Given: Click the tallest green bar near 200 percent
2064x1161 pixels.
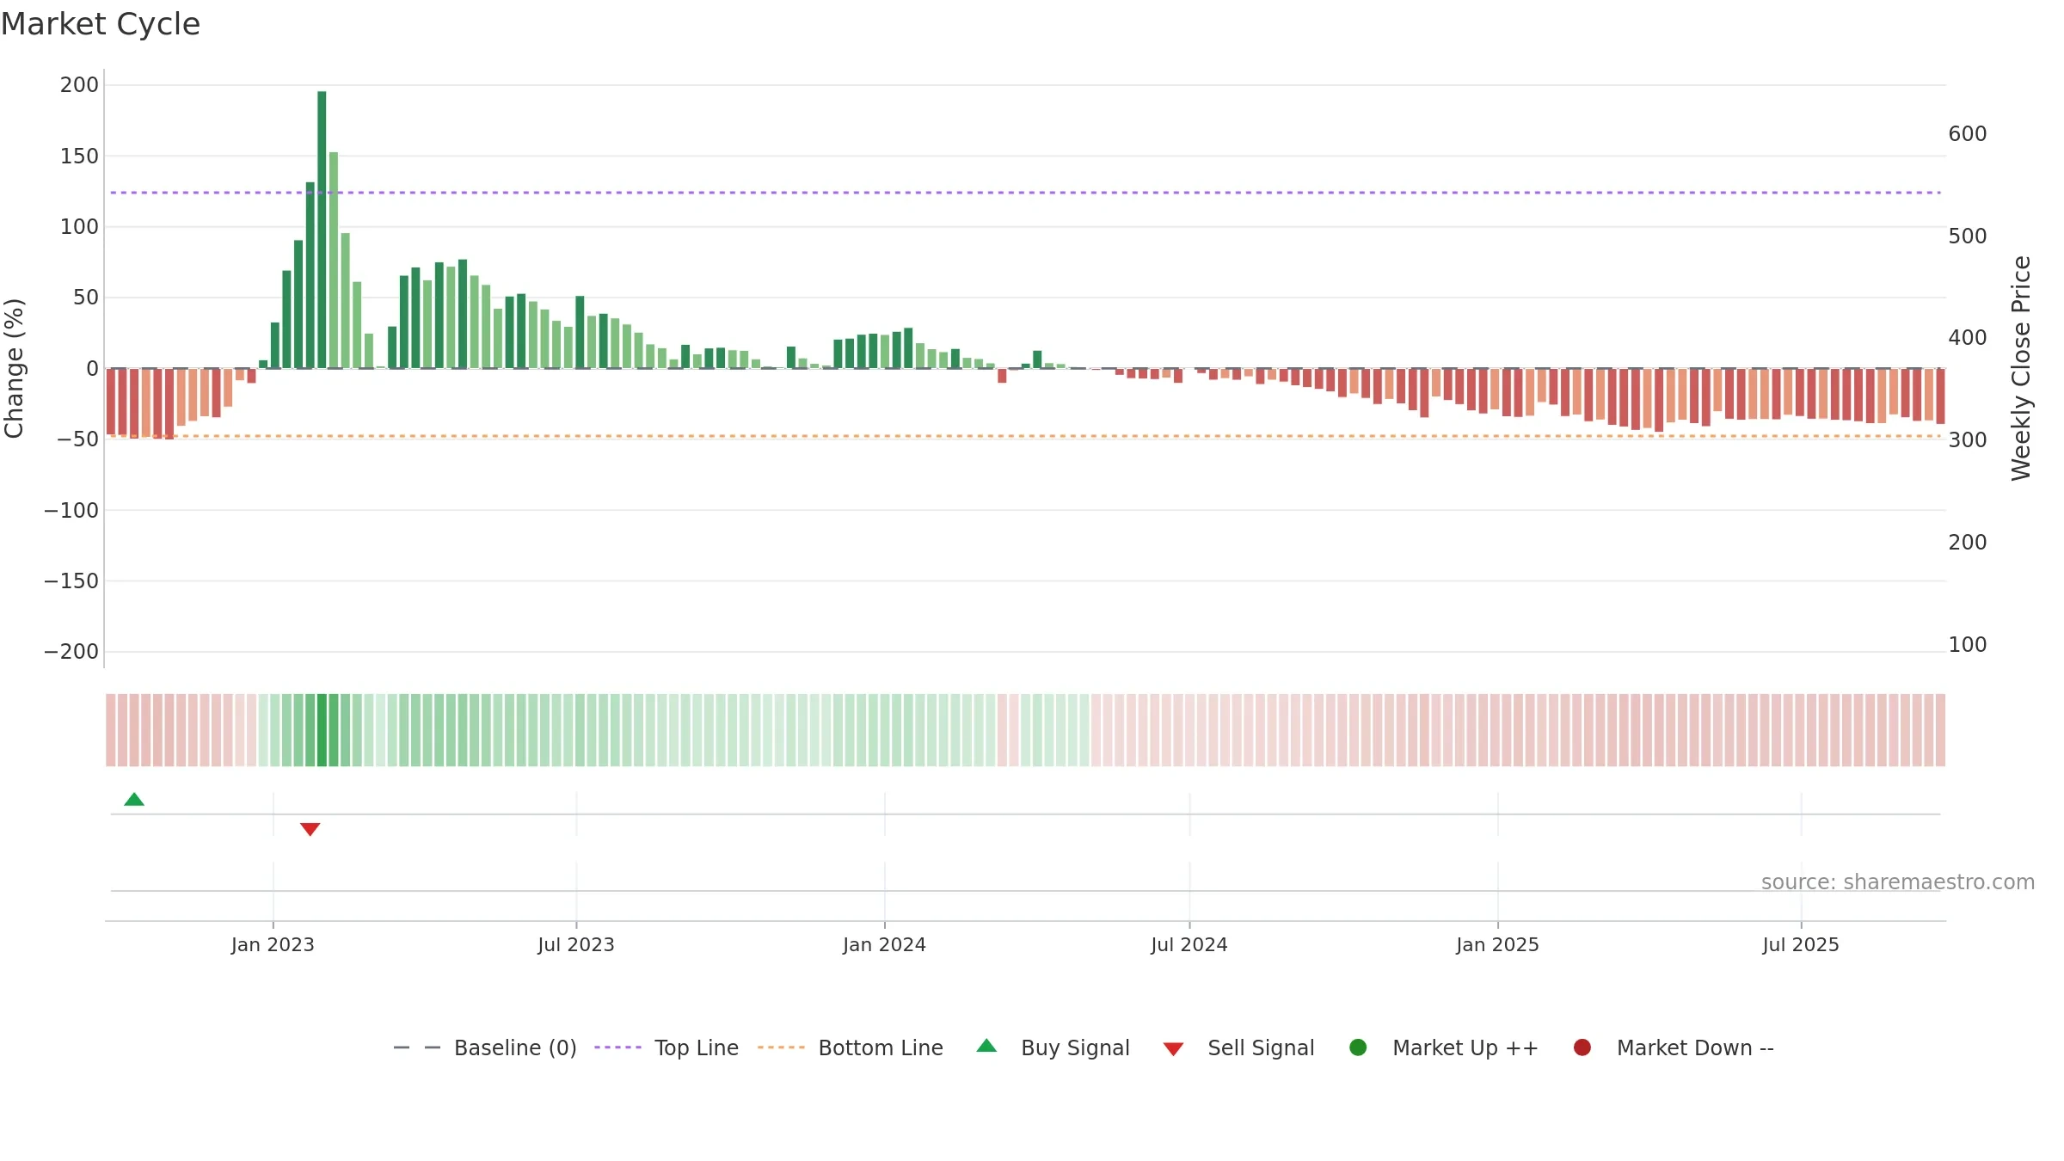Looking at the screenshot, I should tap(322, 230).
